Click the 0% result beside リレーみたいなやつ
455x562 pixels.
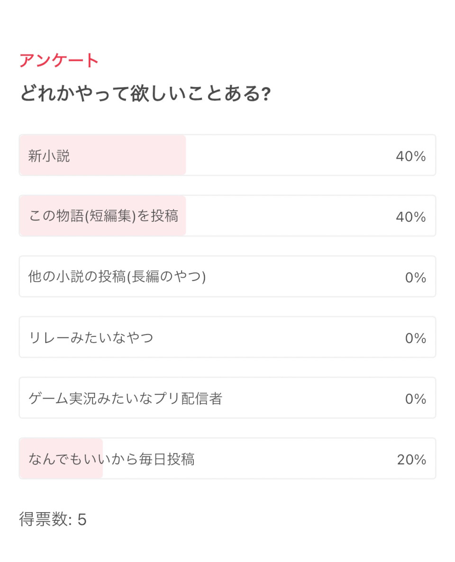click(415, 338)
